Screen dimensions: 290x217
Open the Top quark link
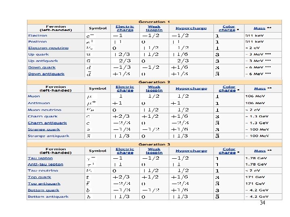(x=39, y=177)
